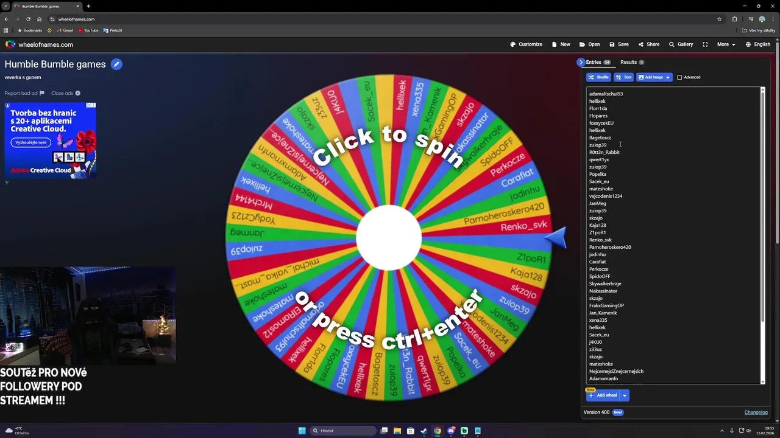
Task: Open the Bookmarks folder in the bookmarks bar
Action: (30, 30)
